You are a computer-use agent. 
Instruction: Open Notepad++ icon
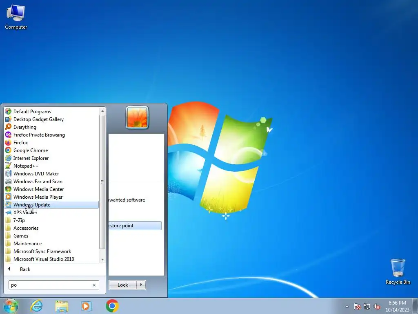pos(8,166)
